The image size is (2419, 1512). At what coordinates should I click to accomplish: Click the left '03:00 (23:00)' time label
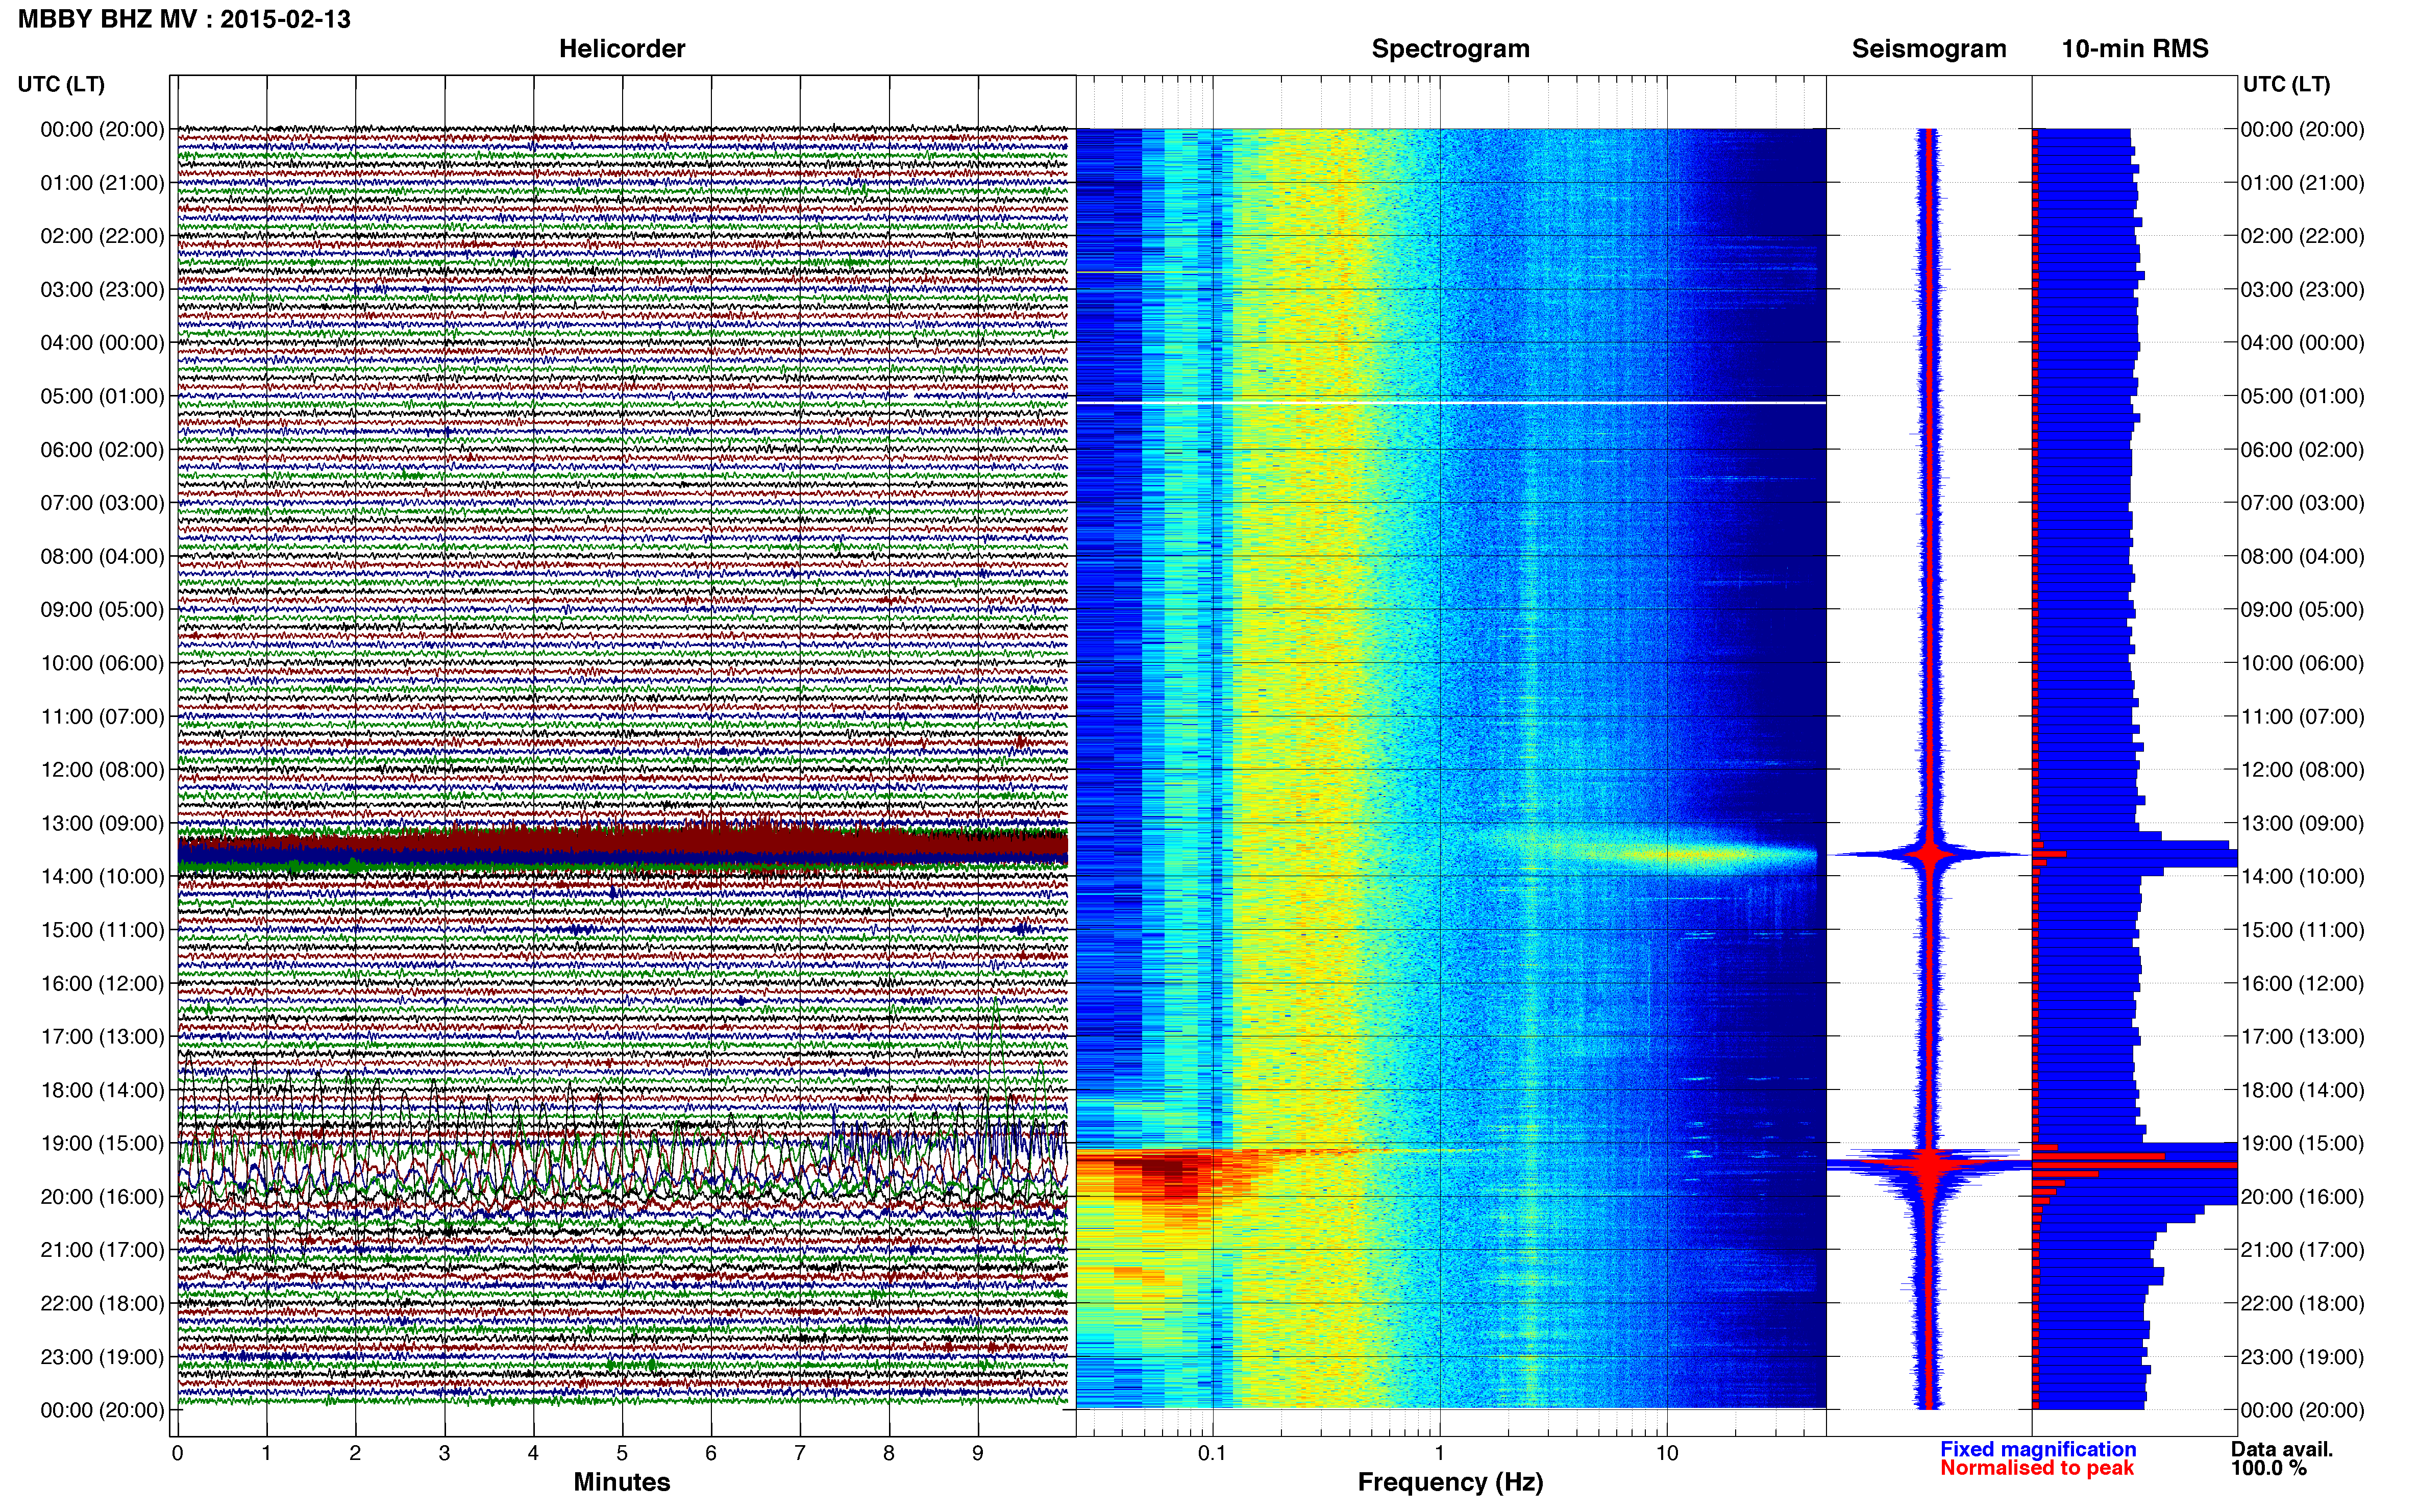[102, 289]
